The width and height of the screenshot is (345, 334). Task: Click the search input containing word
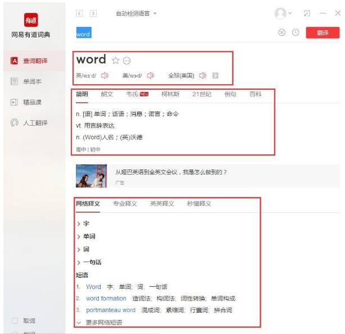174,33
